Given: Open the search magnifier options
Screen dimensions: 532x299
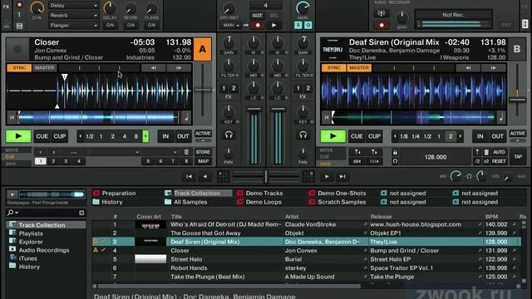Looking at the screenshot, I should [12, 213].
